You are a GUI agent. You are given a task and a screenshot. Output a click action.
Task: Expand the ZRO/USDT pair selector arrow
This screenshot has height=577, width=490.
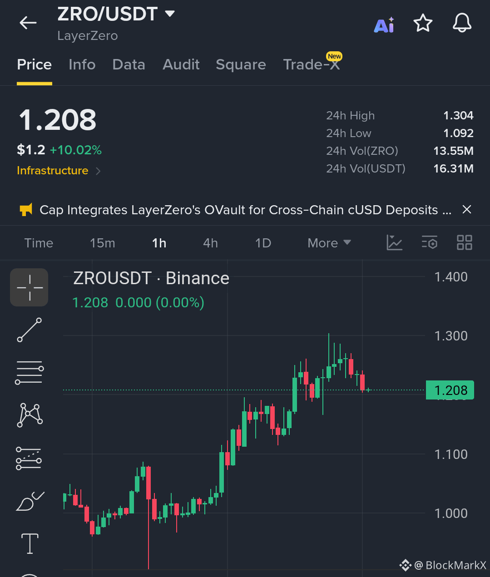pyautogui.click(x=170, y=14)
